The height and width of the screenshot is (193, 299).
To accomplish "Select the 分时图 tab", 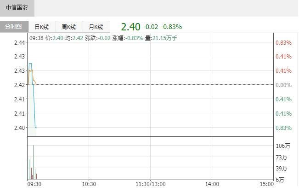I will coord(14,27).
